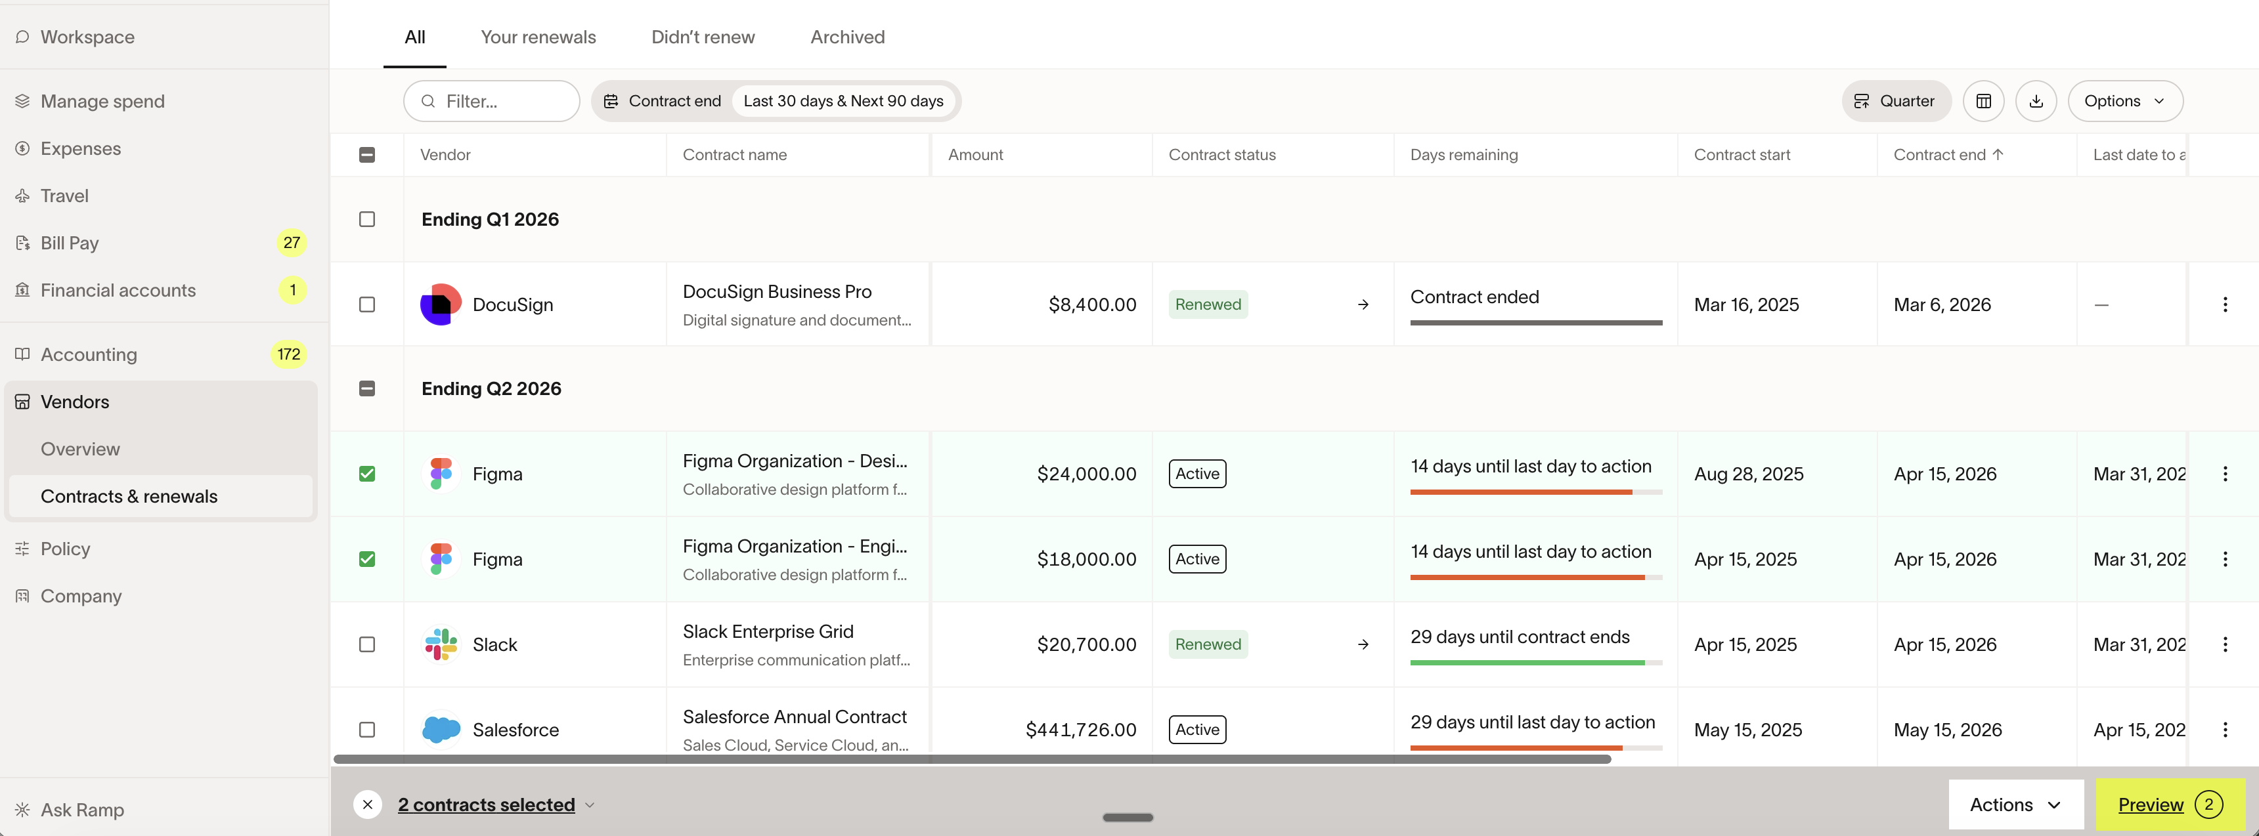This screenshot has width=2259, height=836.
Task: Click the arrow next to Slack Renewed status
Action: (1363, 644)
